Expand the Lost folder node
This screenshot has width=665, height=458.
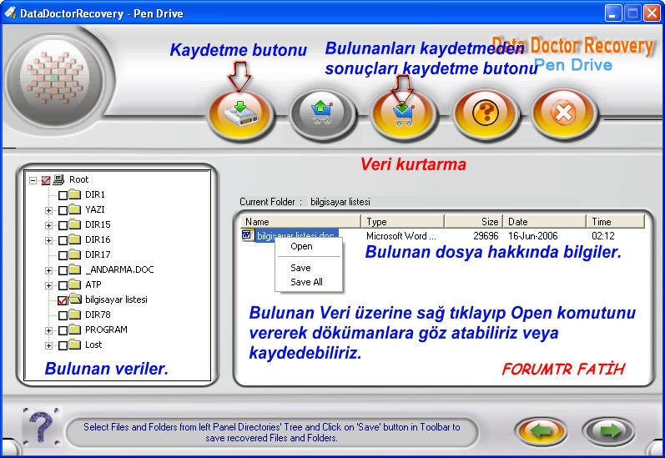pos(48,345)
